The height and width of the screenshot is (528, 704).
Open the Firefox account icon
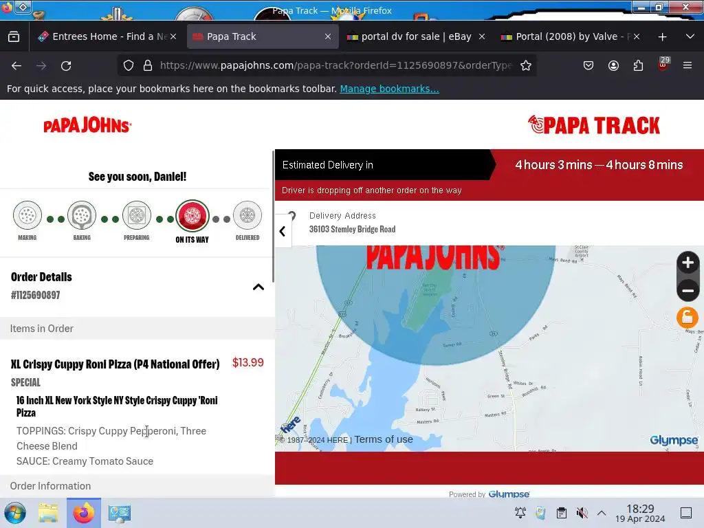coord(613,65)
